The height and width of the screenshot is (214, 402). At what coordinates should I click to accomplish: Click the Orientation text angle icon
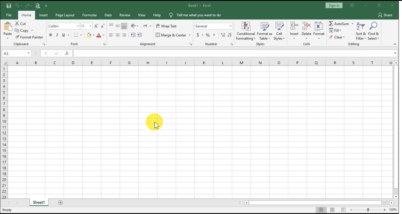[133, 26]
